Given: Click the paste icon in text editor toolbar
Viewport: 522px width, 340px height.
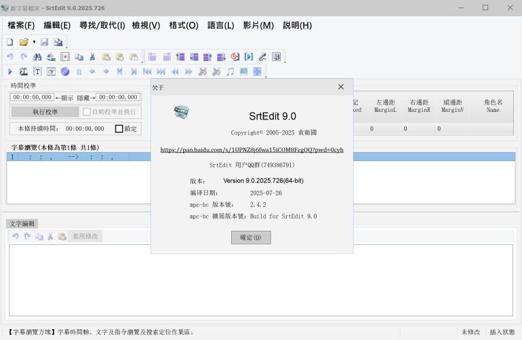Looking at the screenshot, I should tap(62, 236).
